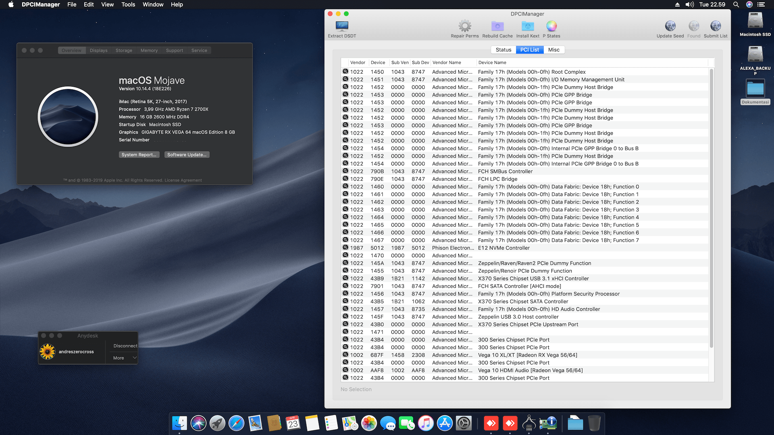Screen dimensions: 774x435
Task: Switch to the Misc tab
Action: (x=554, y=50)
